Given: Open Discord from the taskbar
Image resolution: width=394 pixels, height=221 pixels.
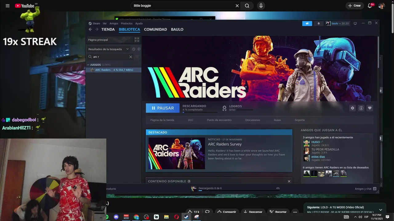Looking at the screenshot, I should 116,217.
